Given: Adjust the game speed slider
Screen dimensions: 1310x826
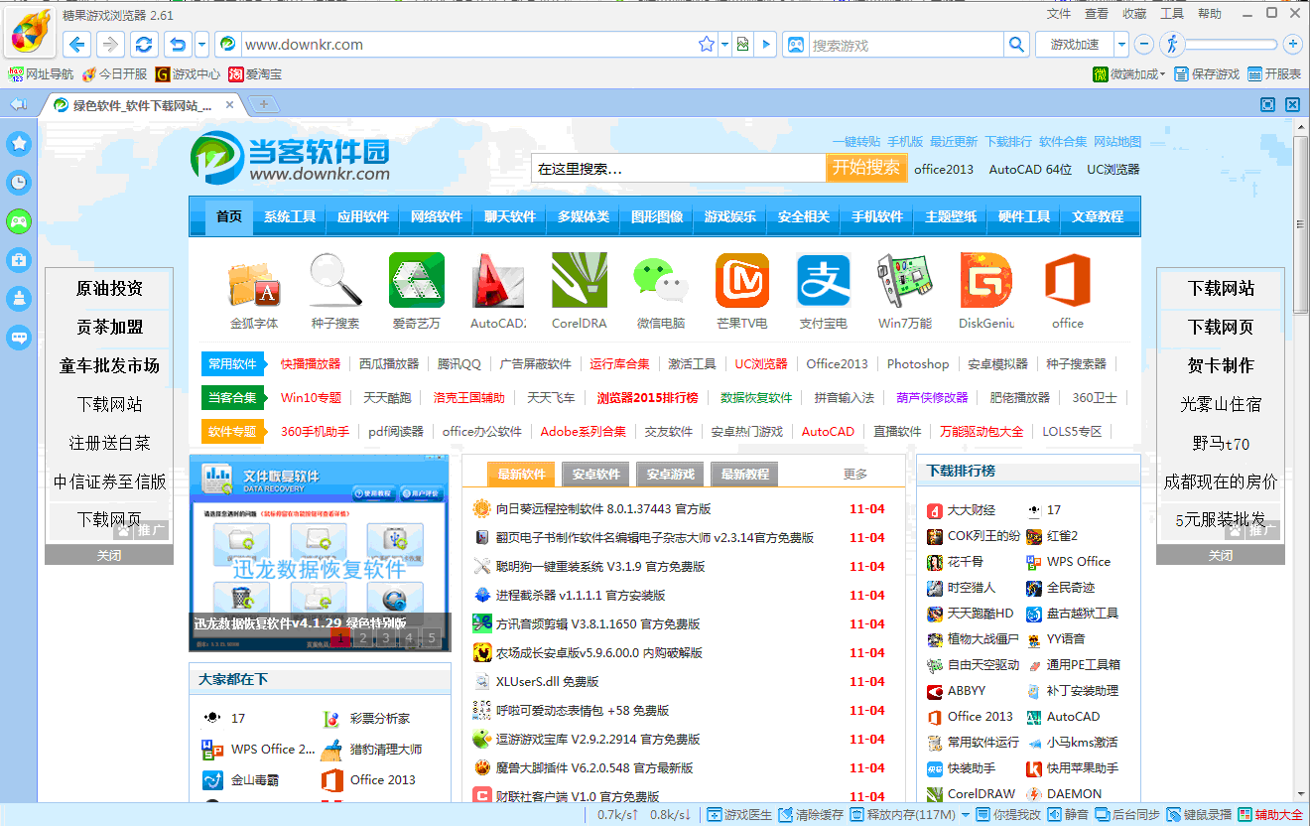Looking at the screenshot, I should [x=1232, y=45].
